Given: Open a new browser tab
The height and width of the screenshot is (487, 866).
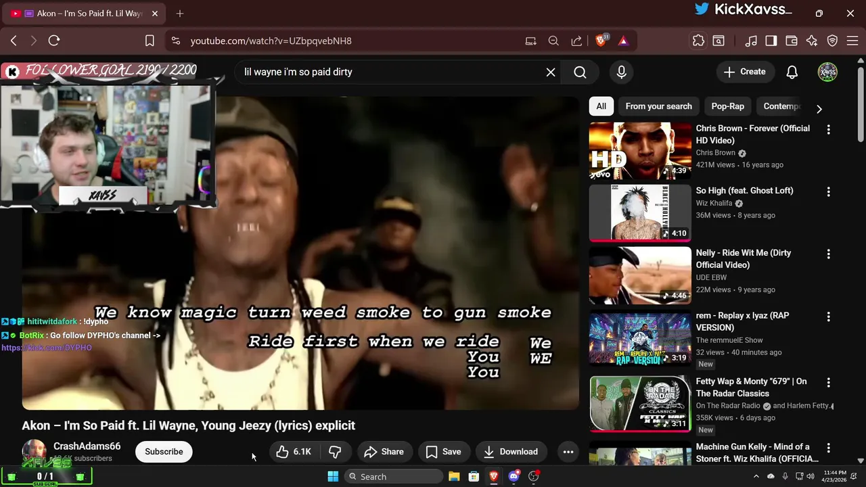Looking at the screenshot, I should coord(180,14).
